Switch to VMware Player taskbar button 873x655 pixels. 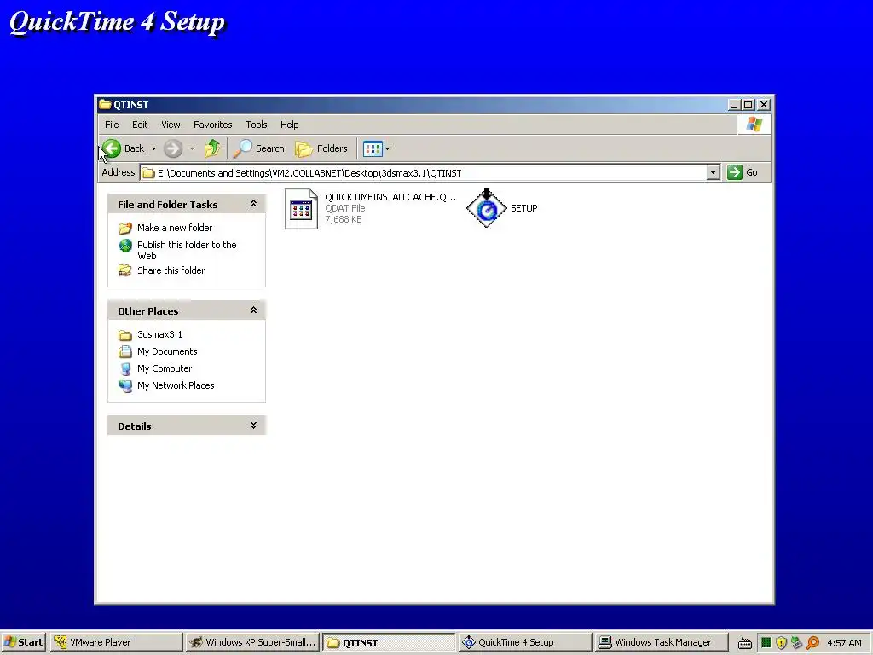(x=116, y=642)
